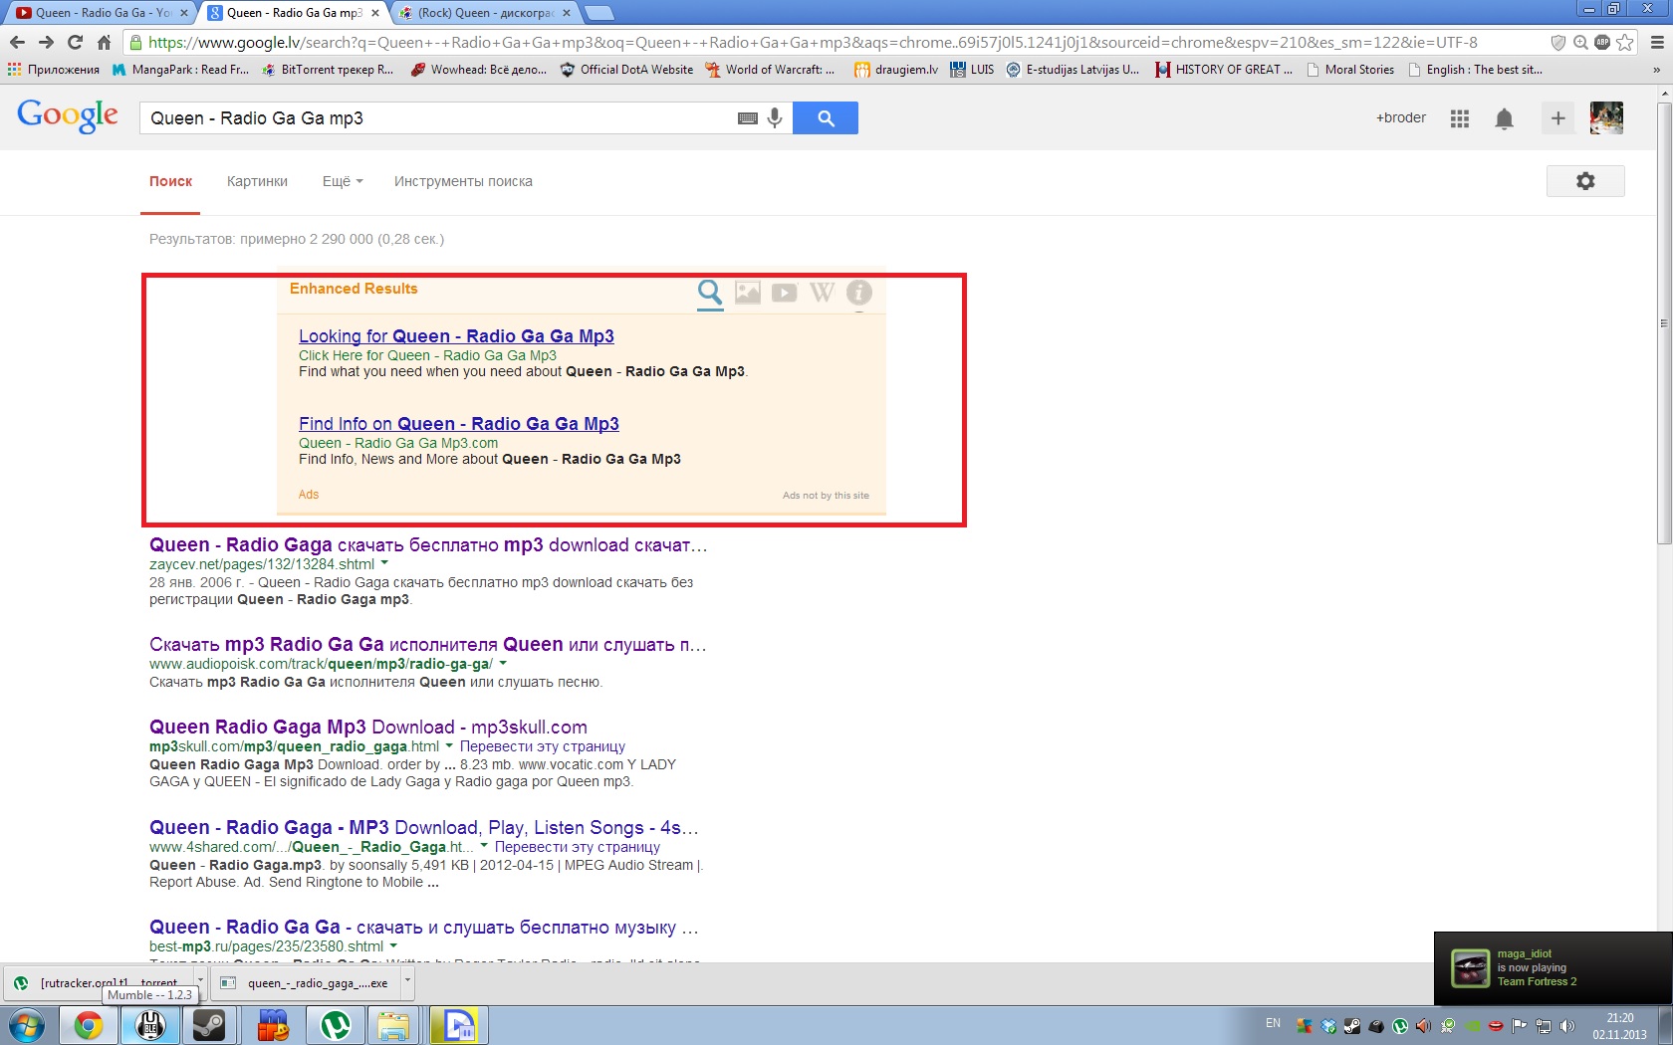
Task: Open dropdown for rutracker torrent download
Action: coord(200,982)
